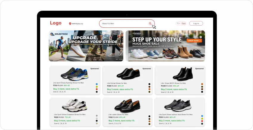Image resolution: width=253 pixels, height=130 pixels.
Task: Pick dark brown swatch on Formal Shoes card
Action: coord(149,87)
